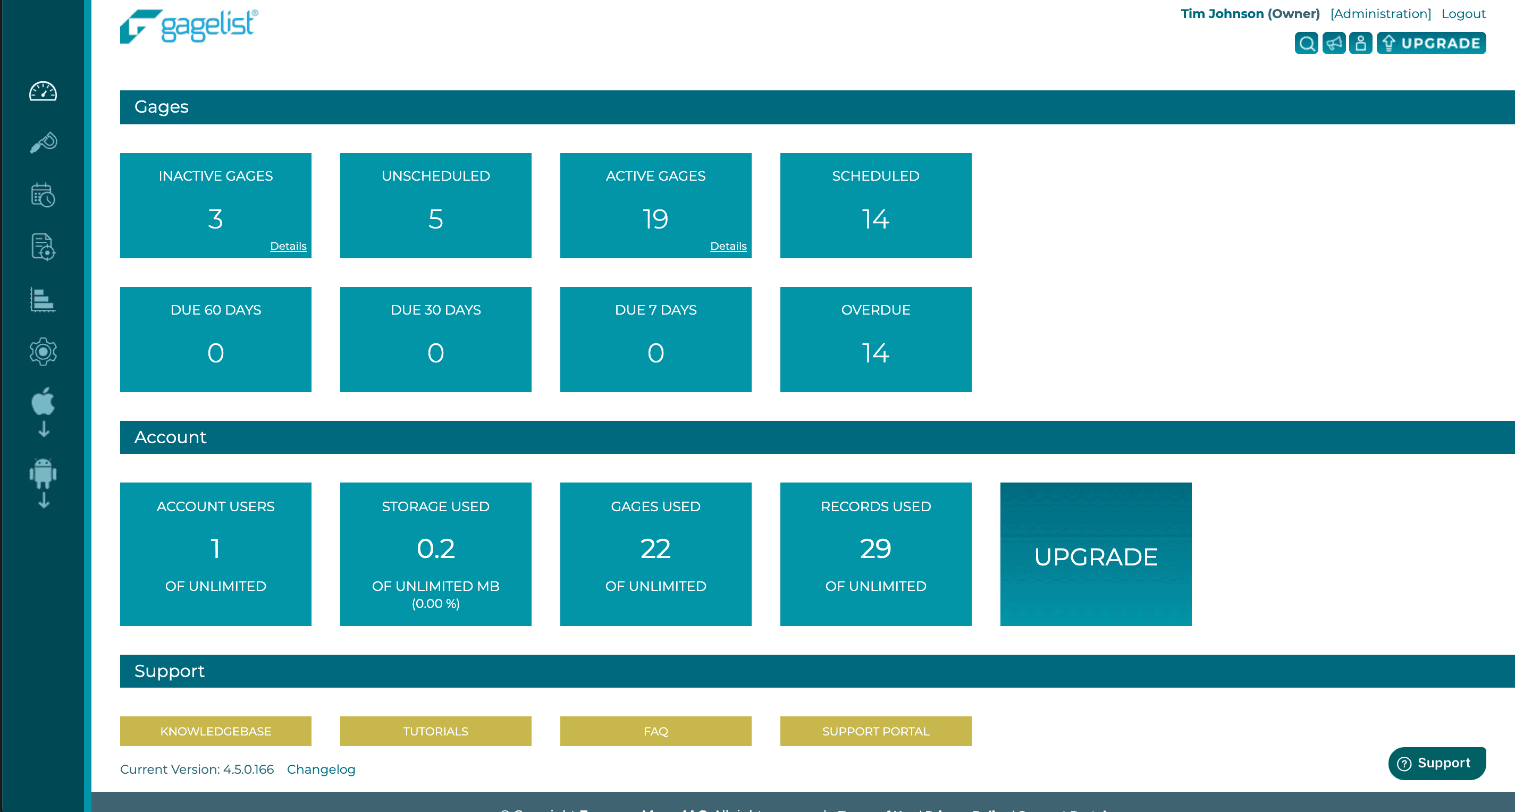Click Logout link
Screen dimensions: 1515x812
1463,13
